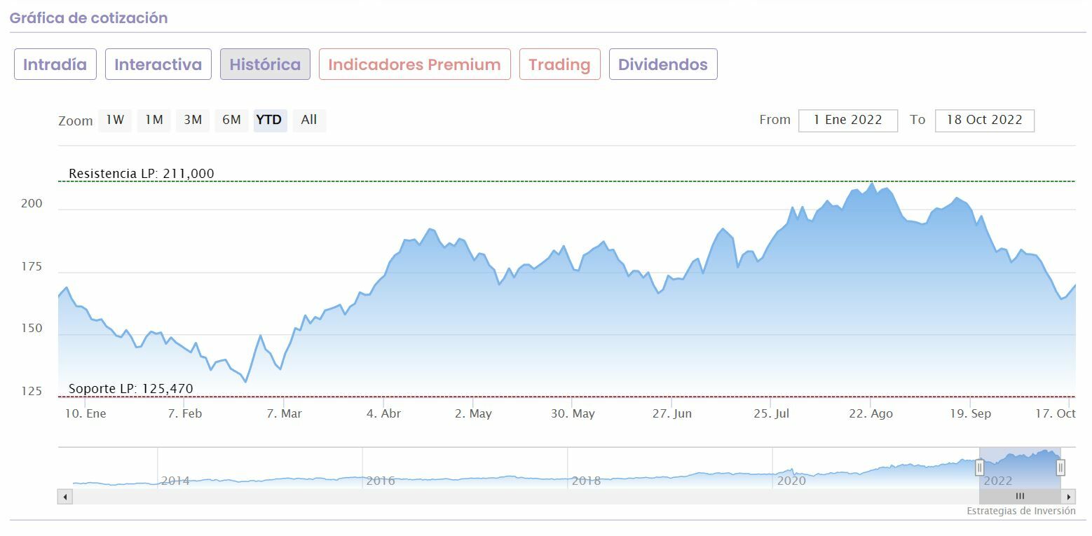Click the navigator scrollbar right arrow

(1069, 497)
